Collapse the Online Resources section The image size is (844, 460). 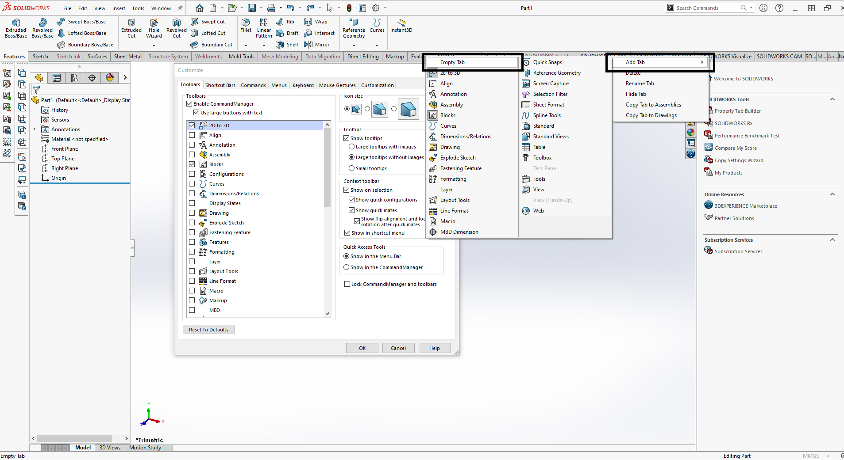coord(832,194)
